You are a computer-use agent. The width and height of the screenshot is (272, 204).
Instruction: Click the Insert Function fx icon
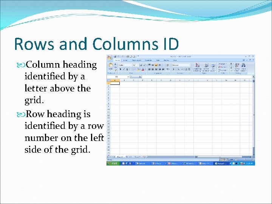[x=140, y=77]
